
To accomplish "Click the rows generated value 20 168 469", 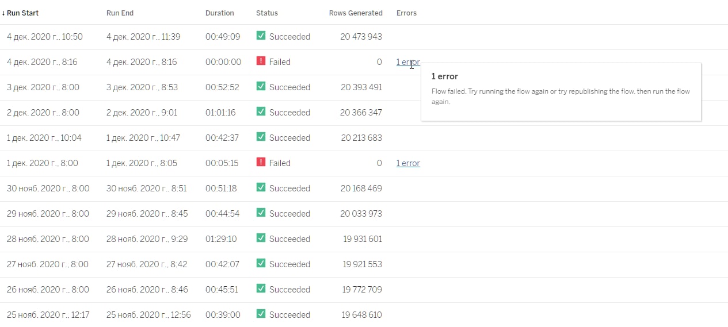I will pos(361,188).
